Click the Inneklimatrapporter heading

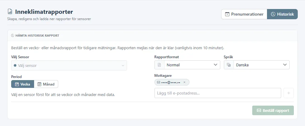[x=44, y=12]
